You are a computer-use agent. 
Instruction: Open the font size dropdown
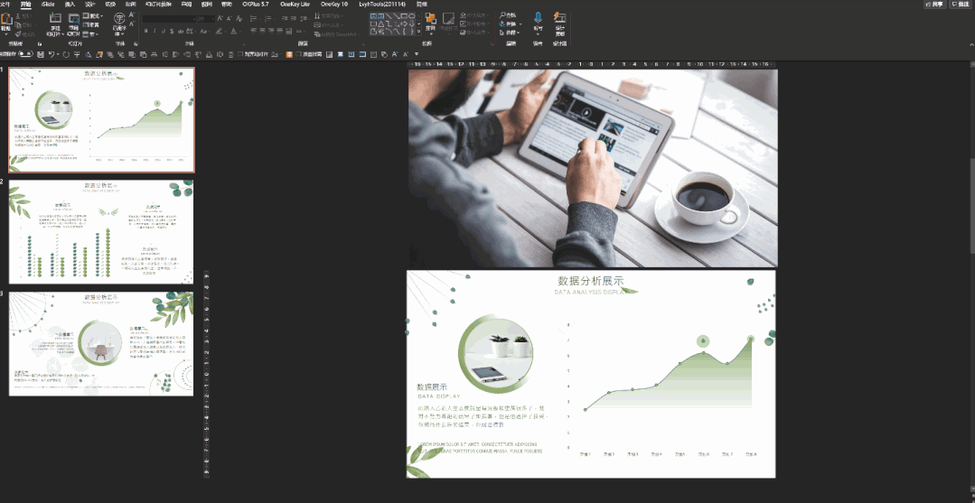(x=211, y=18)
